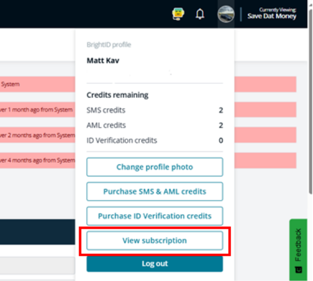Open the View subscription button
313x281 pixels.
(x=155, y=240)
